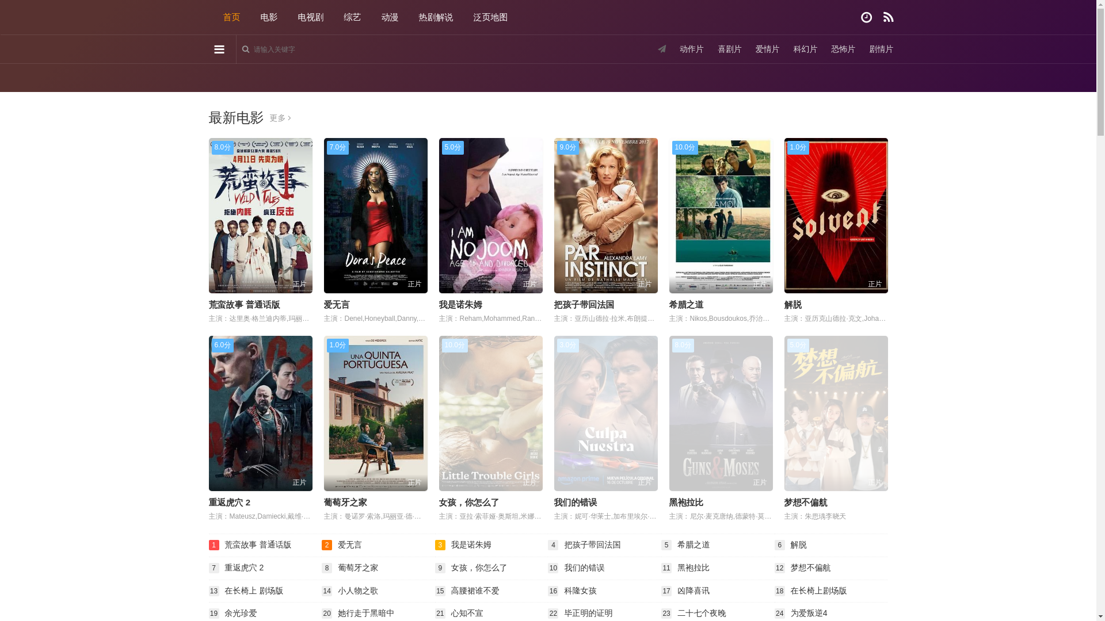This screenshot has height=621, width=1105.
Task: Click title 爱无言 under poster
Action: pyautogui.click(x=337, y=305)
